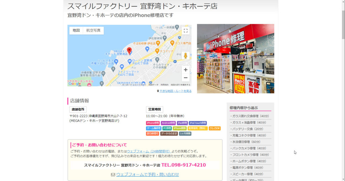Click the PC修理 tag
This screenshot has width=345, height=181.
[167, 128]
